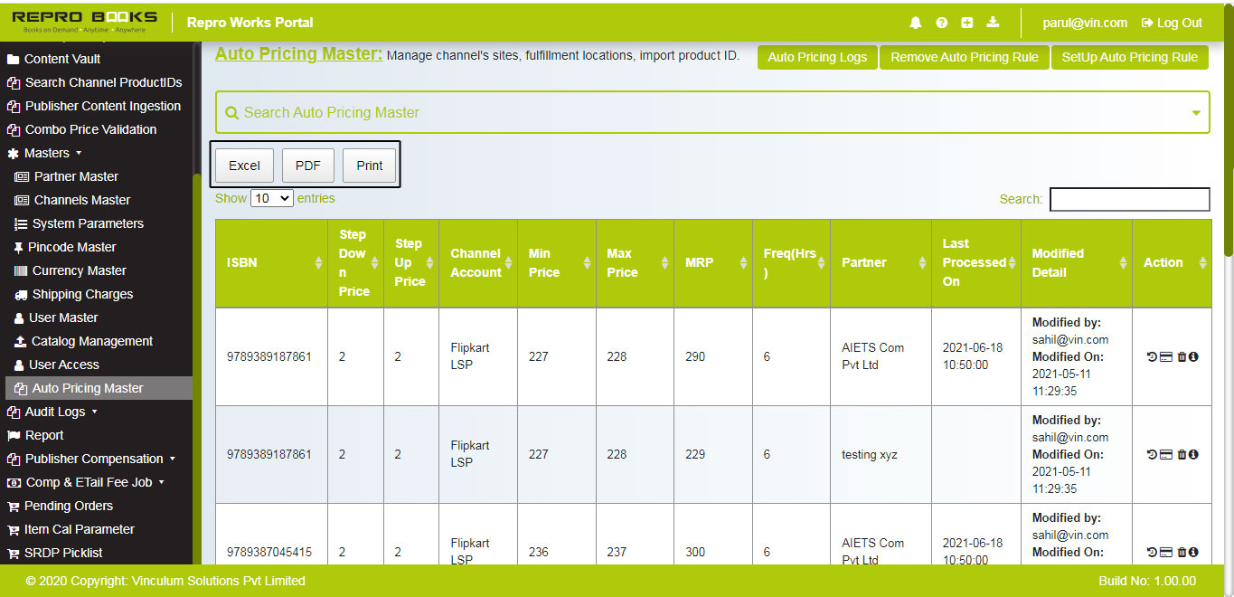Click the download icon in the header bar

(993, 23)
